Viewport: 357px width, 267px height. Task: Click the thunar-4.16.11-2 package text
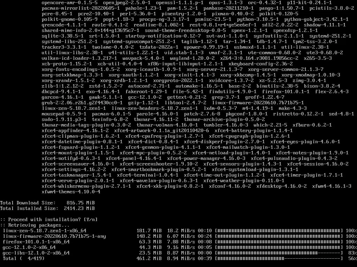point(156,120)
